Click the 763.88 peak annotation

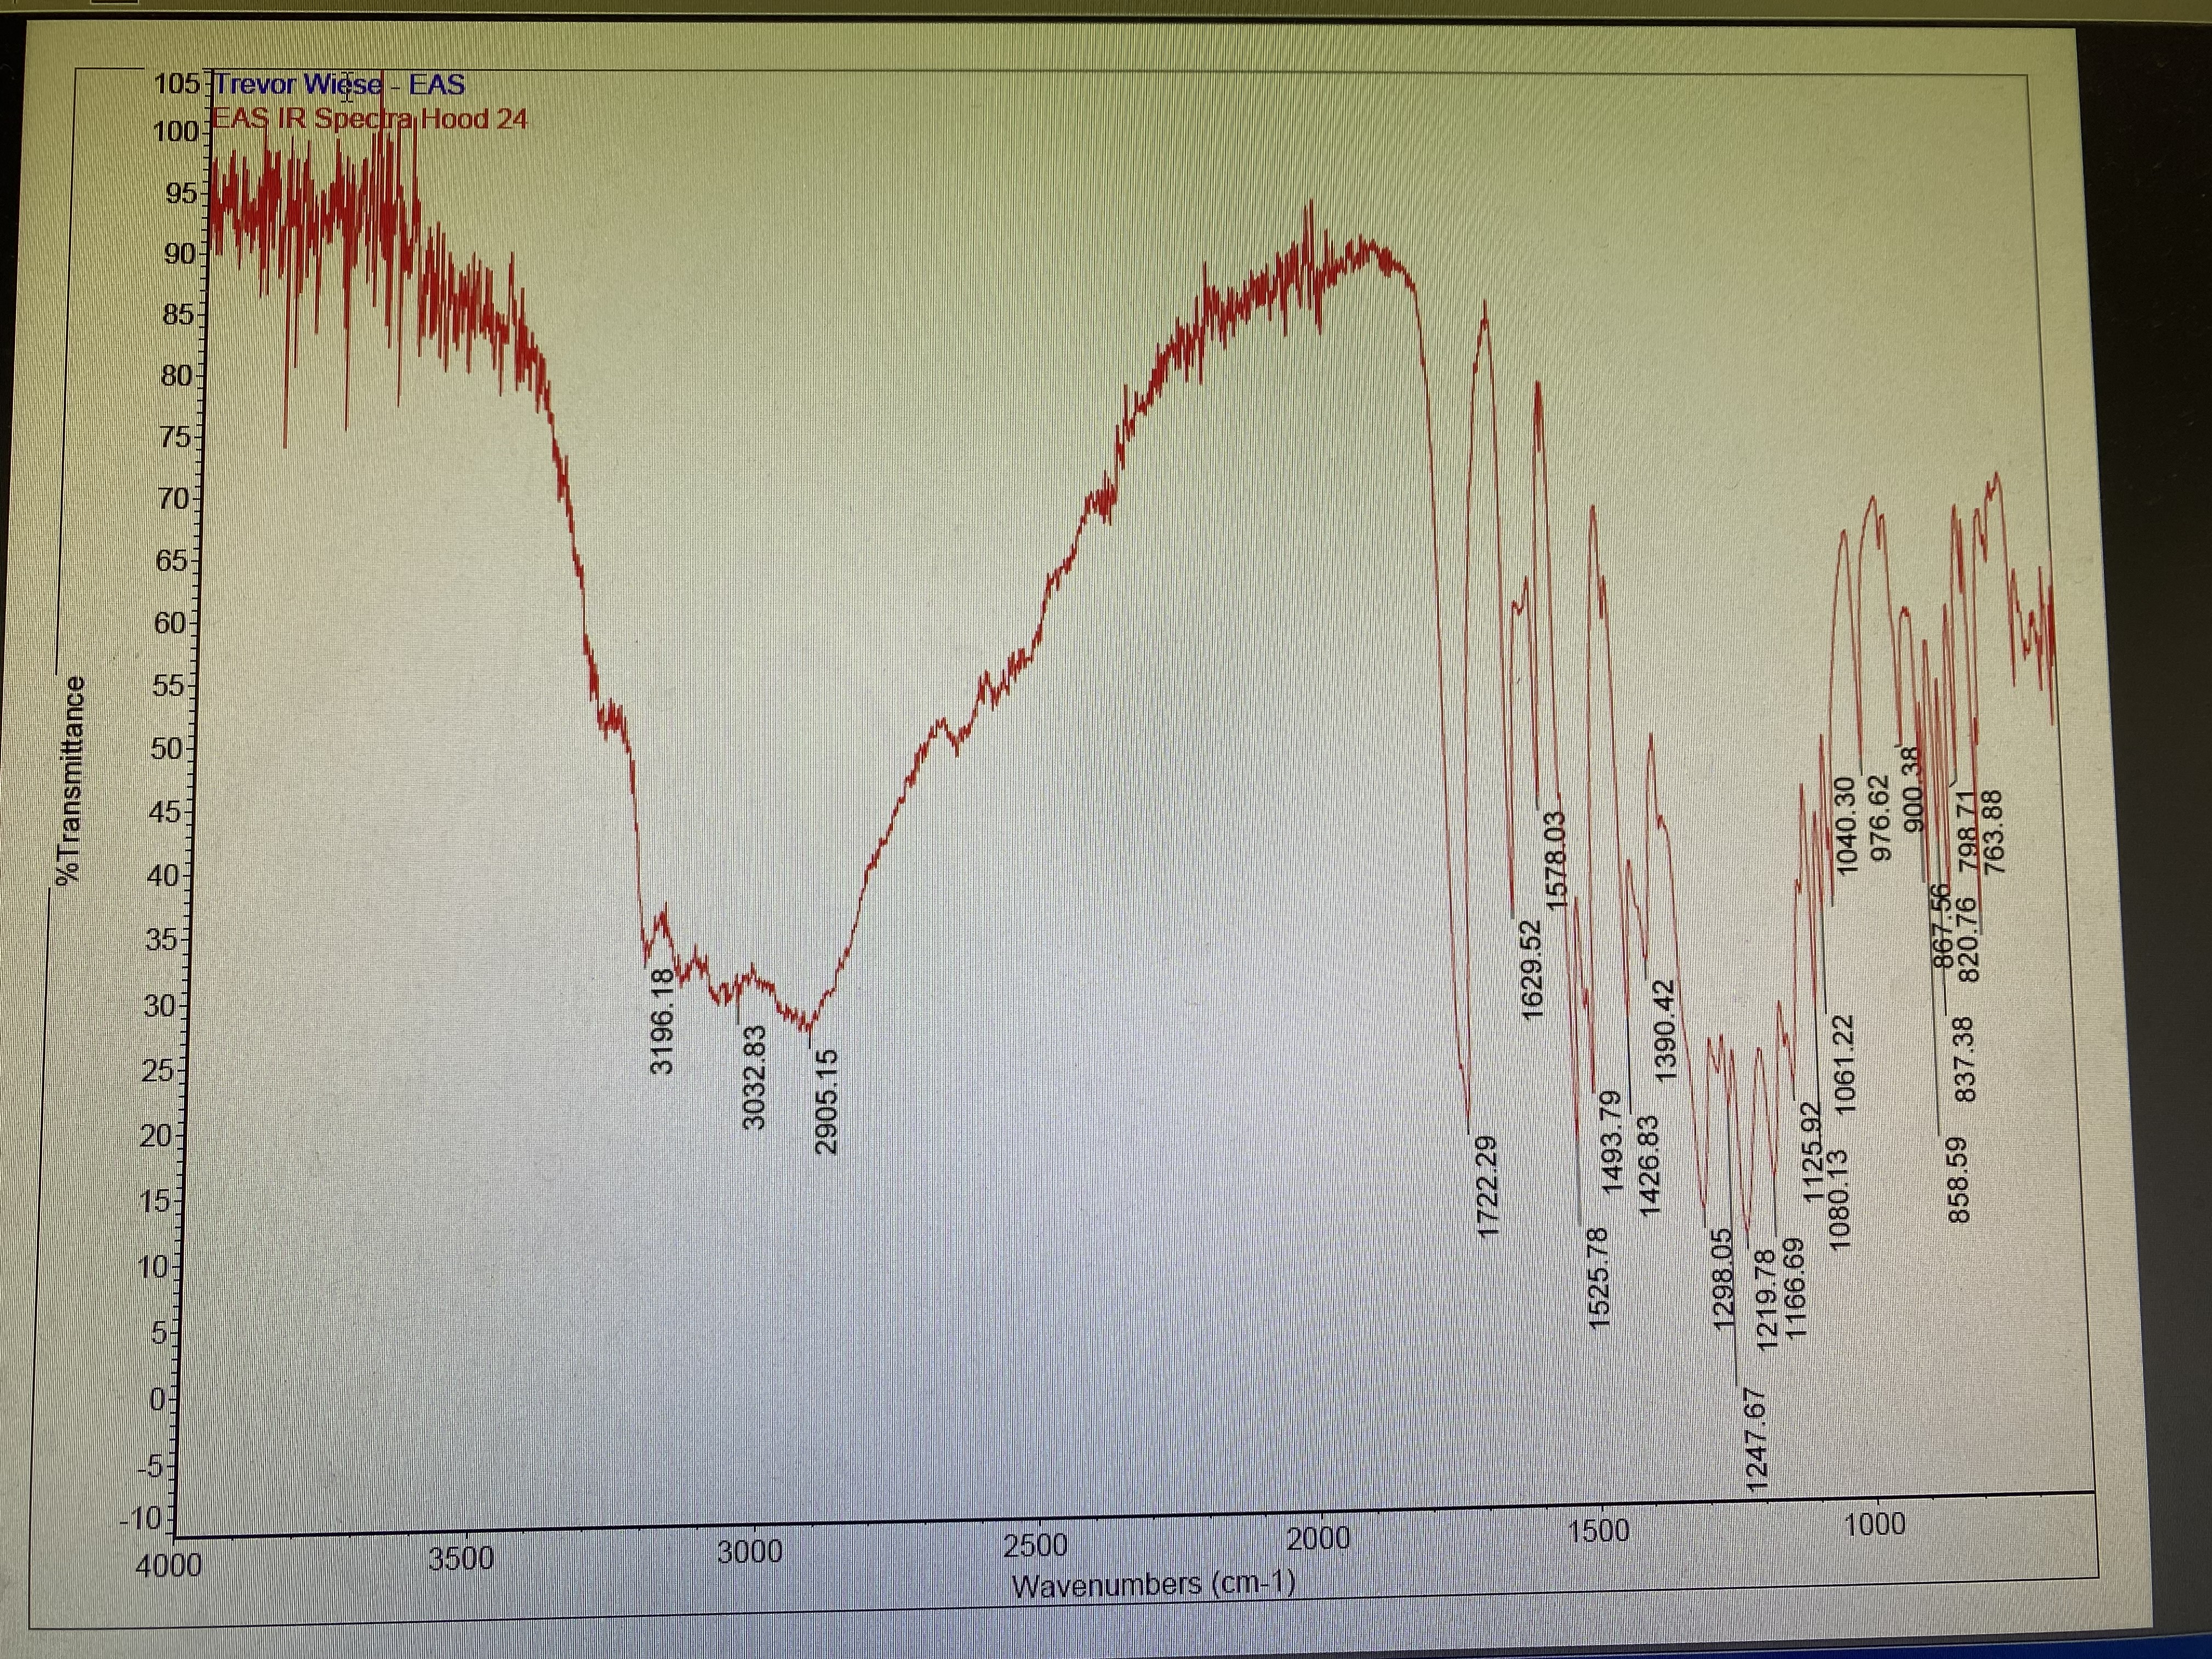click(1993, 832)
